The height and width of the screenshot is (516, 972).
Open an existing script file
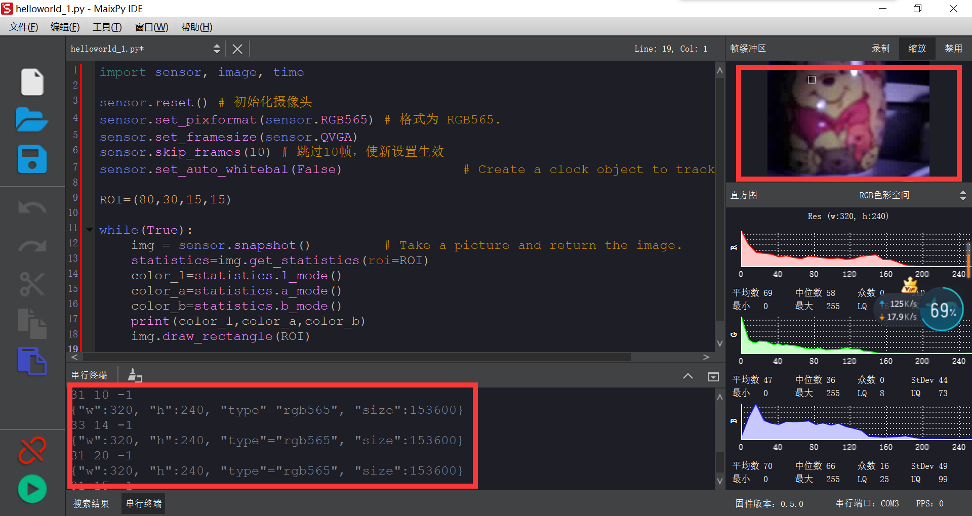tap(32, 120)
